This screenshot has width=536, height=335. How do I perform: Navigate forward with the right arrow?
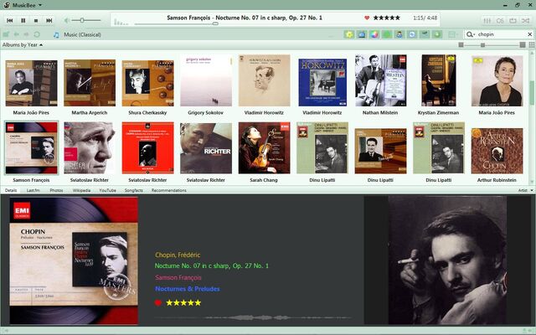point(26,34)
